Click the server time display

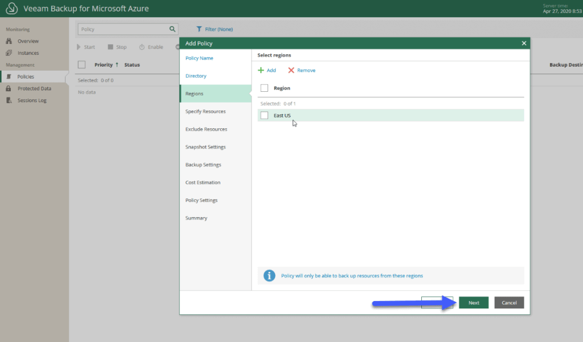(562, 9)
